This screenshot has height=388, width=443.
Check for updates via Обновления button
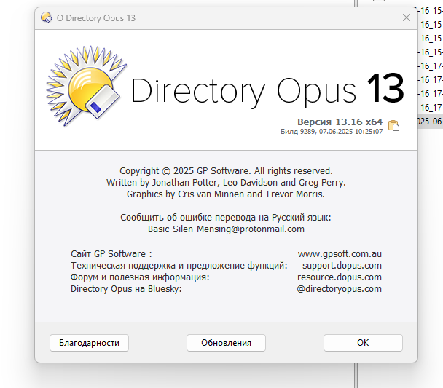[x=226, y=343]
